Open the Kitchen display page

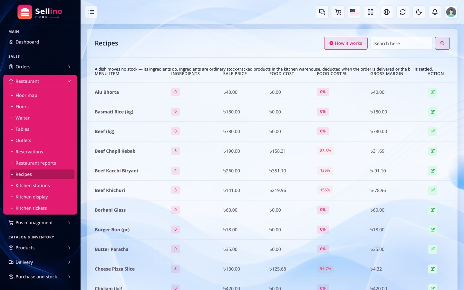[x=42, y=197]
